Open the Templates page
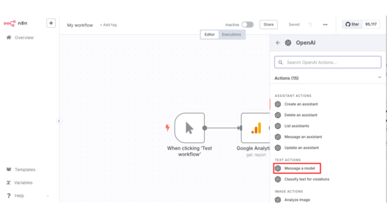387x218 pixels. pyautogui.click(x=25, y=170)
